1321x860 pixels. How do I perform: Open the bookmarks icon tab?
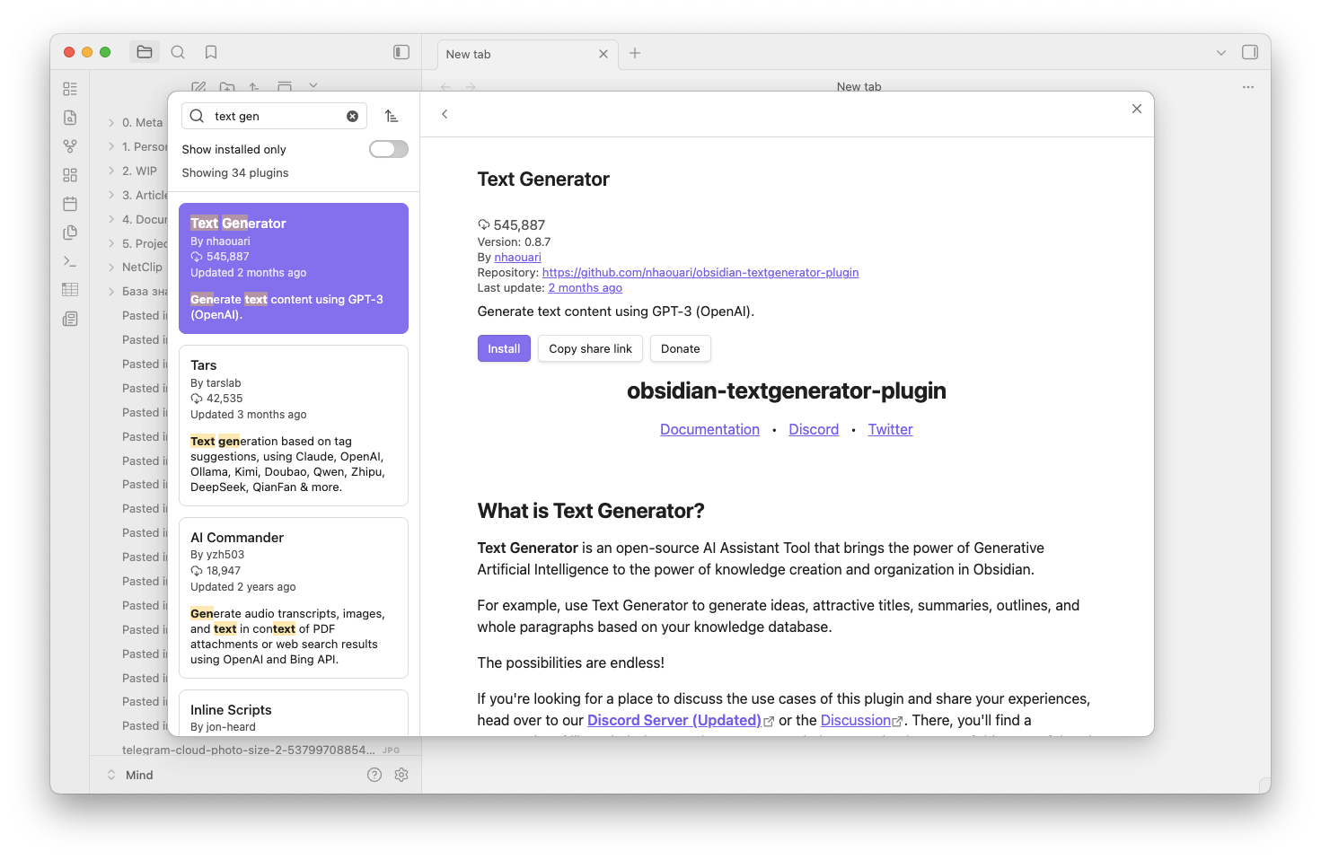coord(211,52)
